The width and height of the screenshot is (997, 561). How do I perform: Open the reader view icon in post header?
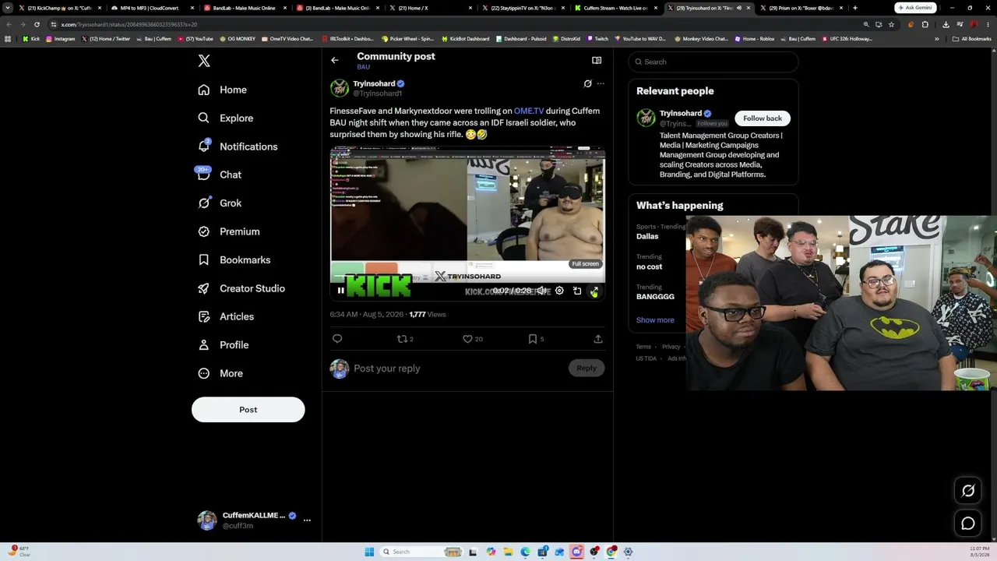(597, 60)
